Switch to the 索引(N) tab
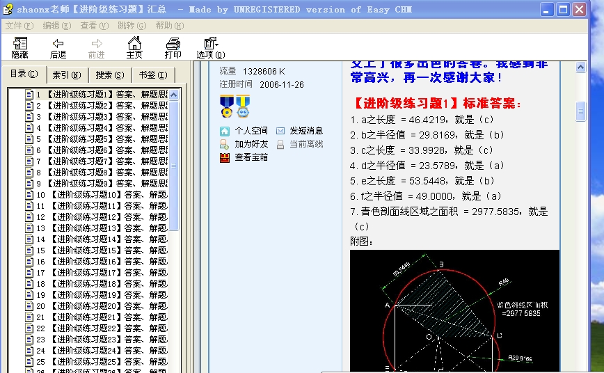This screenshot has width=604, height=373. coord(67,75)
